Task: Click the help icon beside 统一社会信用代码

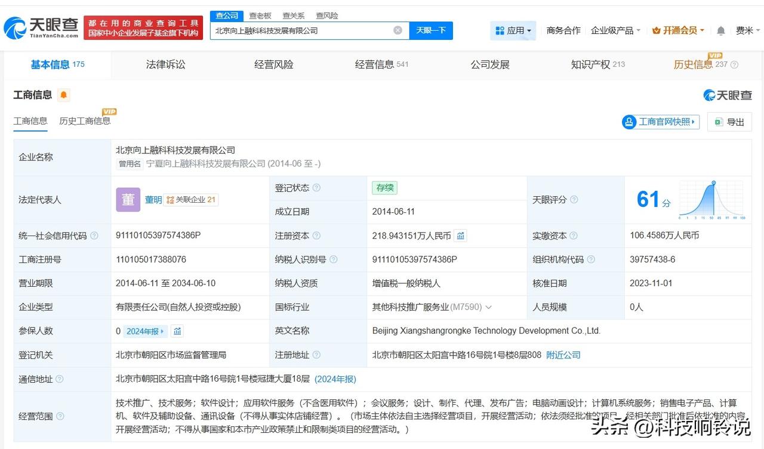Action: click(94, 236)
